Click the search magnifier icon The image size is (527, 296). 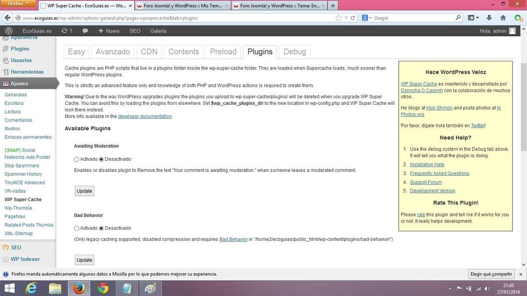tap(458, 17)
